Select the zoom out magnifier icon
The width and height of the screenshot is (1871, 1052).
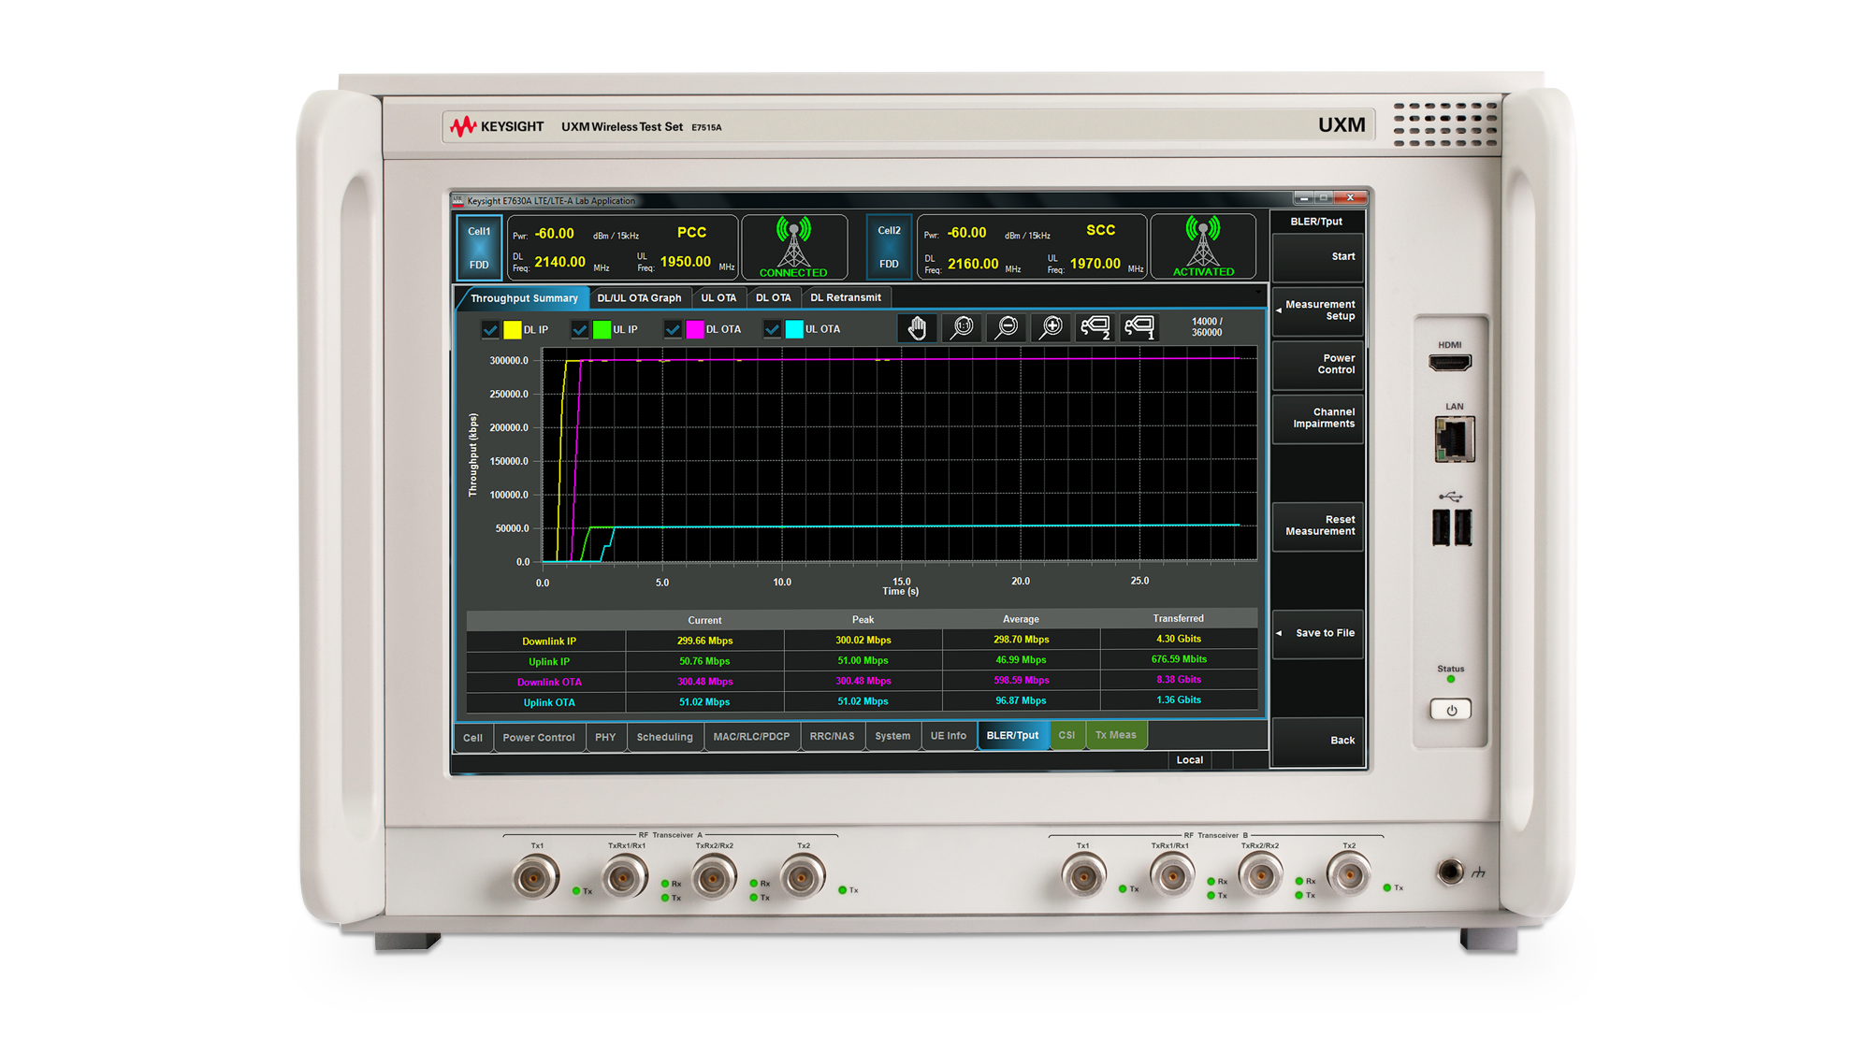1005,327
